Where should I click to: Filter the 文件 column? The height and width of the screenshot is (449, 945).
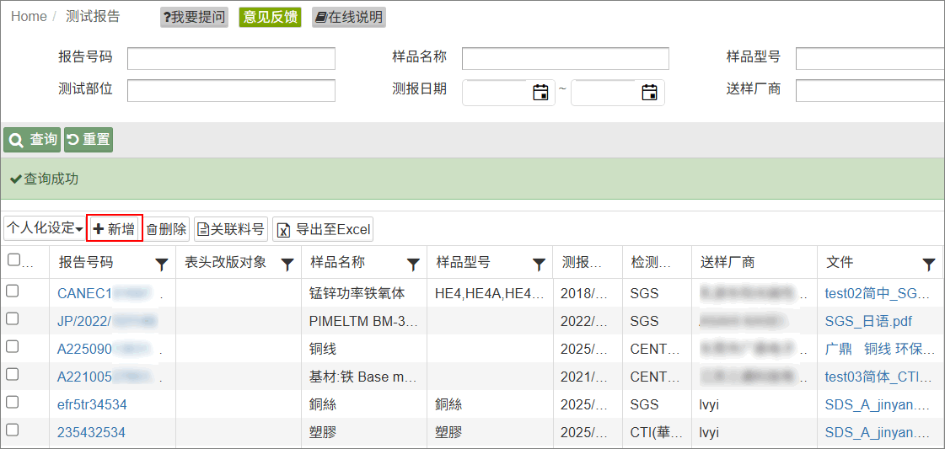click(x=929, y=263)
